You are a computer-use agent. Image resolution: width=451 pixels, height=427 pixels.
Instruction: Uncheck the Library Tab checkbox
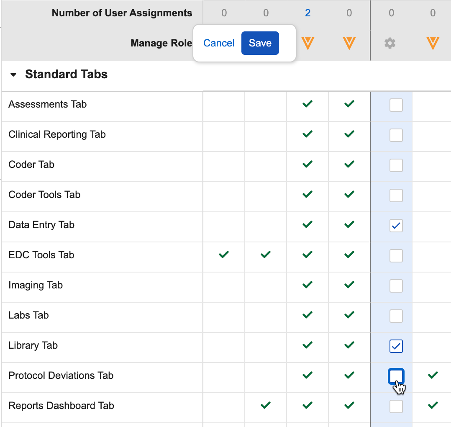(x=396, y=346)
